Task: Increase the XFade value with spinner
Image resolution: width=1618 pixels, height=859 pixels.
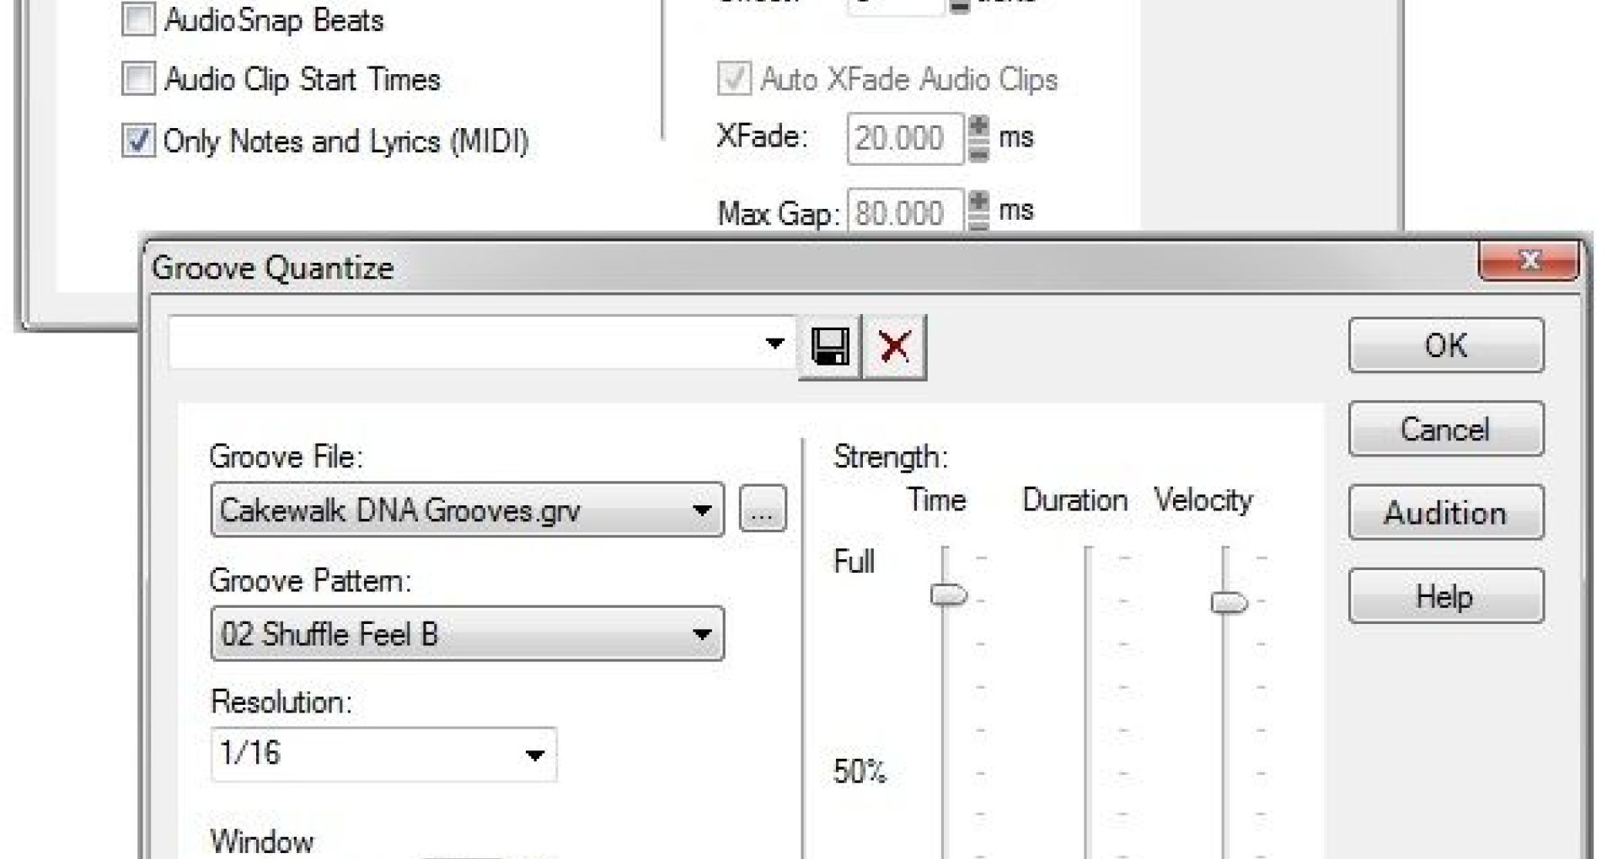Action: coord(978,126)
